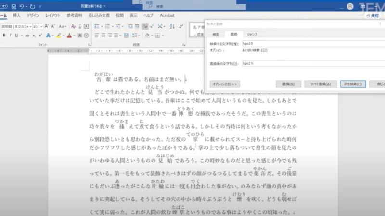Click the Bullets list icon
Image resolution: width=385 pixels, height=216 pixels.
tap(97, 26)
